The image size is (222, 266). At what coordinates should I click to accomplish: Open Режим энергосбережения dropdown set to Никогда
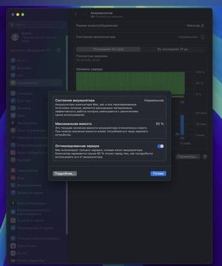point(195,26)
